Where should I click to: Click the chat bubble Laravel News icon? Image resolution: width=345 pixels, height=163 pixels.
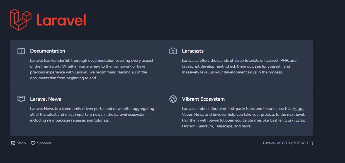pyautogui.click(x=21, y=99)
